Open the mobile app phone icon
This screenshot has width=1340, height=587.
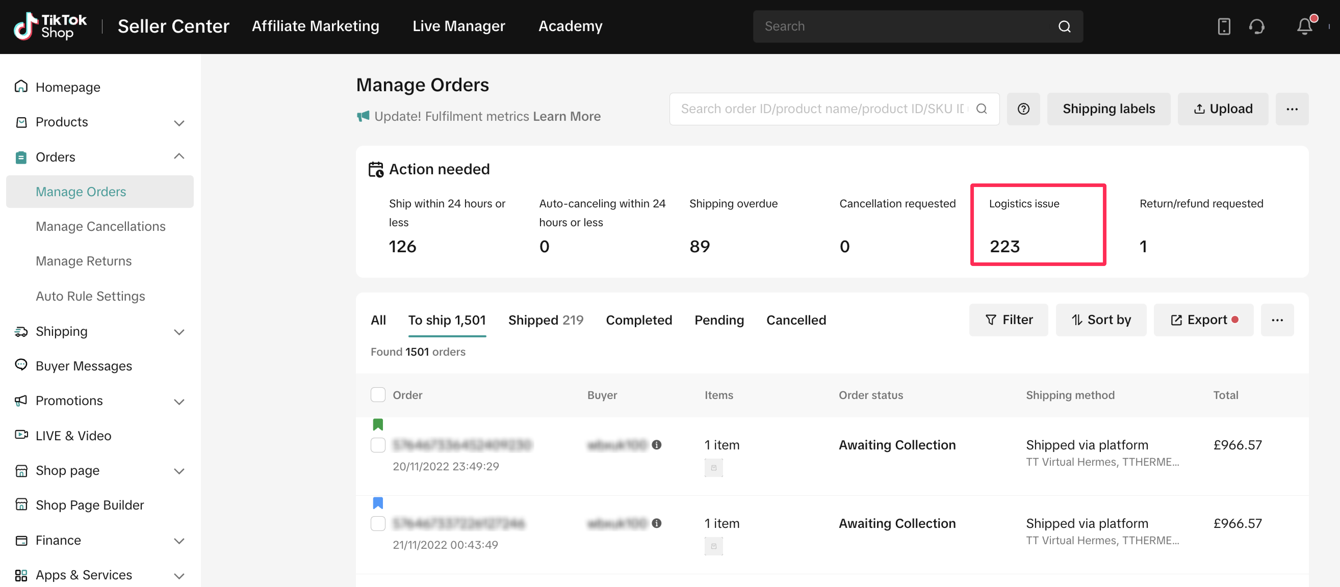pyautogui.click(x=1223, y=26)
